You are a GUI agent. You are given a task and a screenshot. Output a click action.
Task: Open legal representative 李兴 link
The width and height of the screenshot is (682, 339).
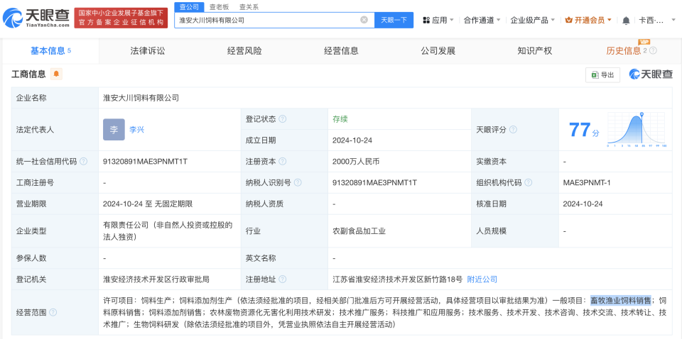[x=136, y=129]
